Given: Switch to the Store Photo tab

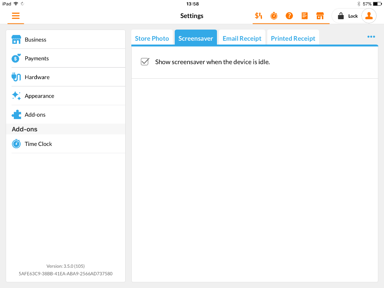Looking at the screenshot, I should point(152,38).
